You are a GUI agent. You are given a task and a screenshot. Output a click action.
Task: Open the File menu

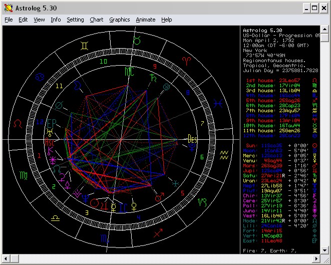tap(9, 20)
